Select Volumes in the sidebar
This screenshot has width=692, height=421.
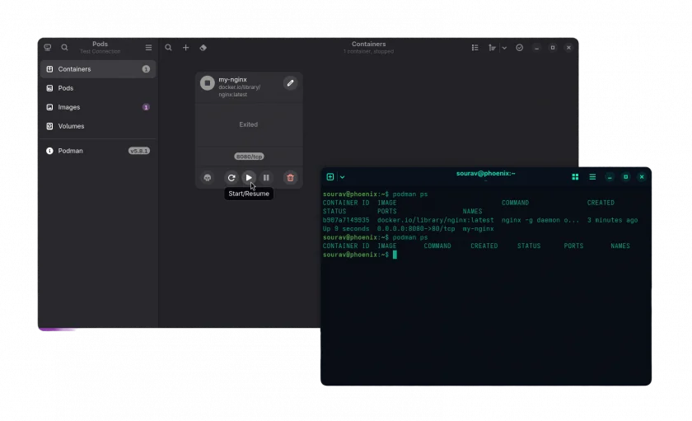coord(98,126)
